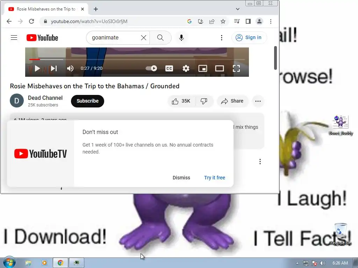View site information lock icon

click(x=45, y=21)
